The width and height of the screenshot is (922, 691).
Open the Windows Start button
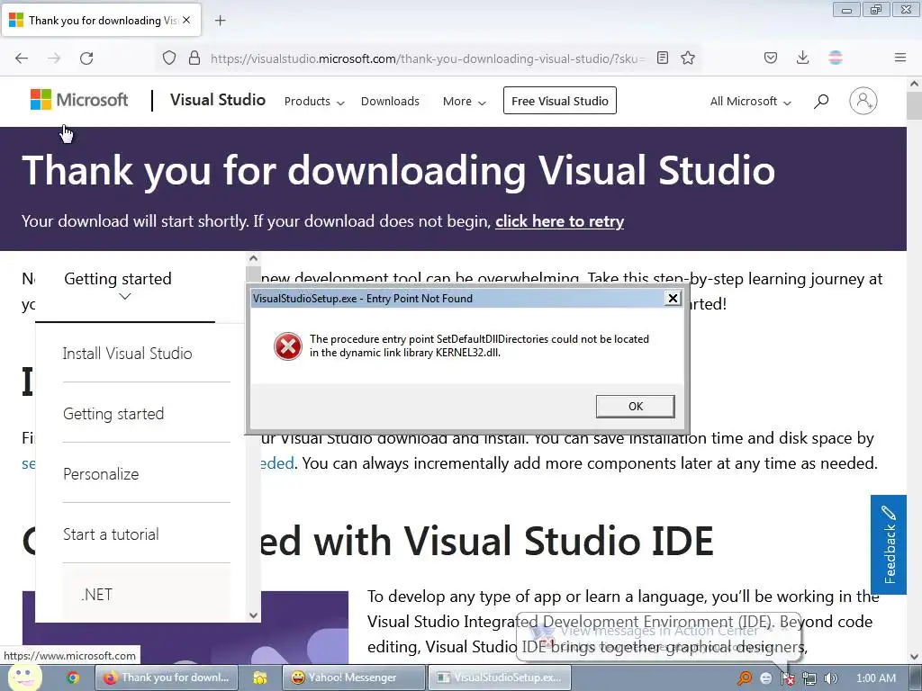pyautogui.click(x=24, y=678)
